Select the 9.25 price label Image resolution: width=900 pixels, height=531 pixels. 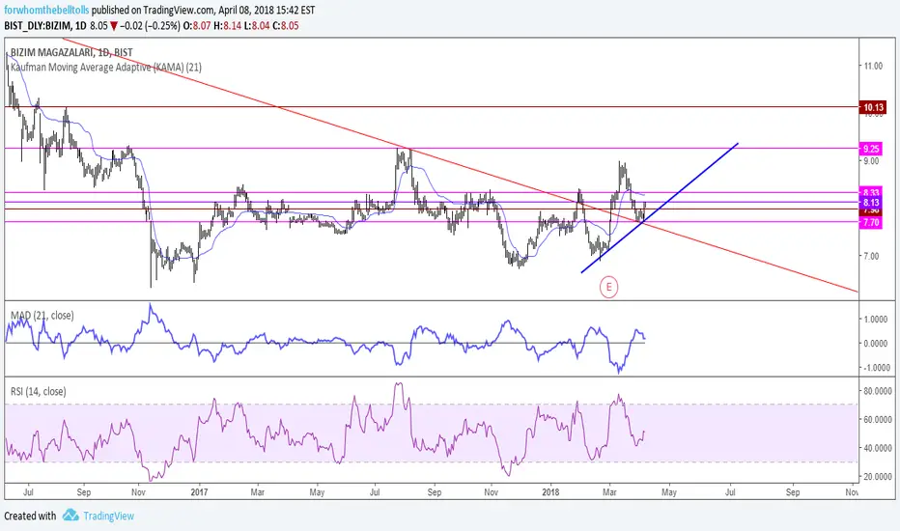(870, 149)
